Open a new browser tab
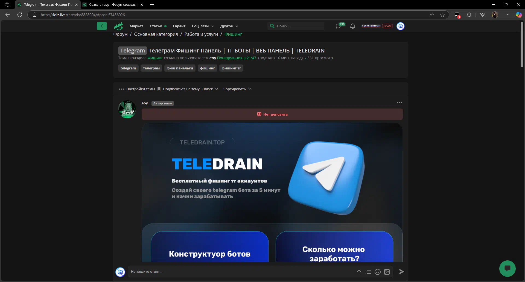Image resolution: width=525 pixels, height=282 pixels. 152,5
